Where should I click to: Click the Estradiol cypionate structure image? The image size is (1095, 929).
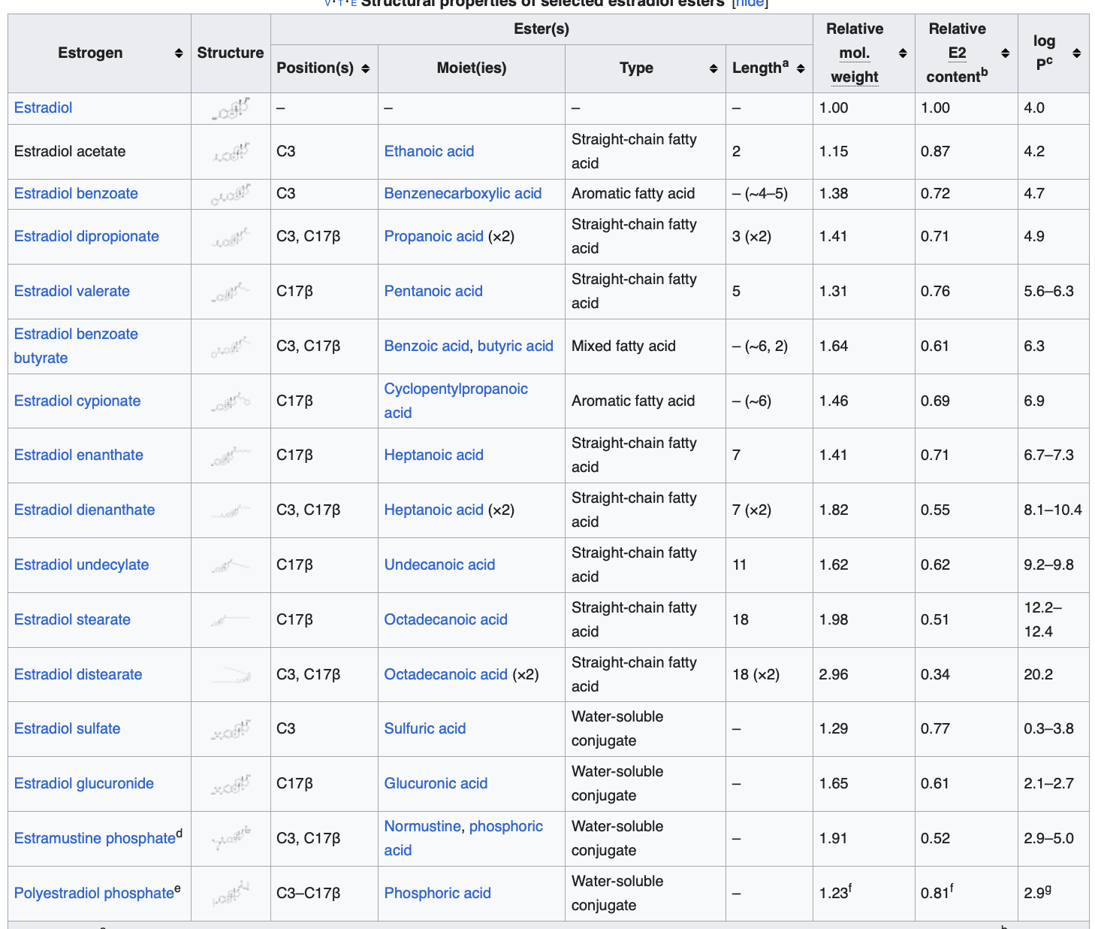231,401
